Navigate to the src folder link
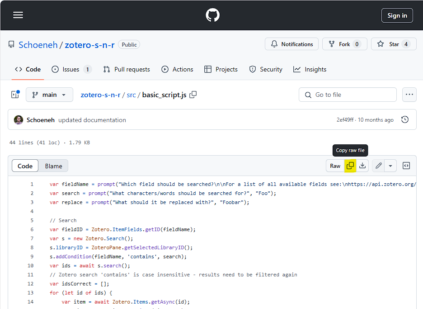423x309 pixels. pyautogui.click(x=131, y=95)
